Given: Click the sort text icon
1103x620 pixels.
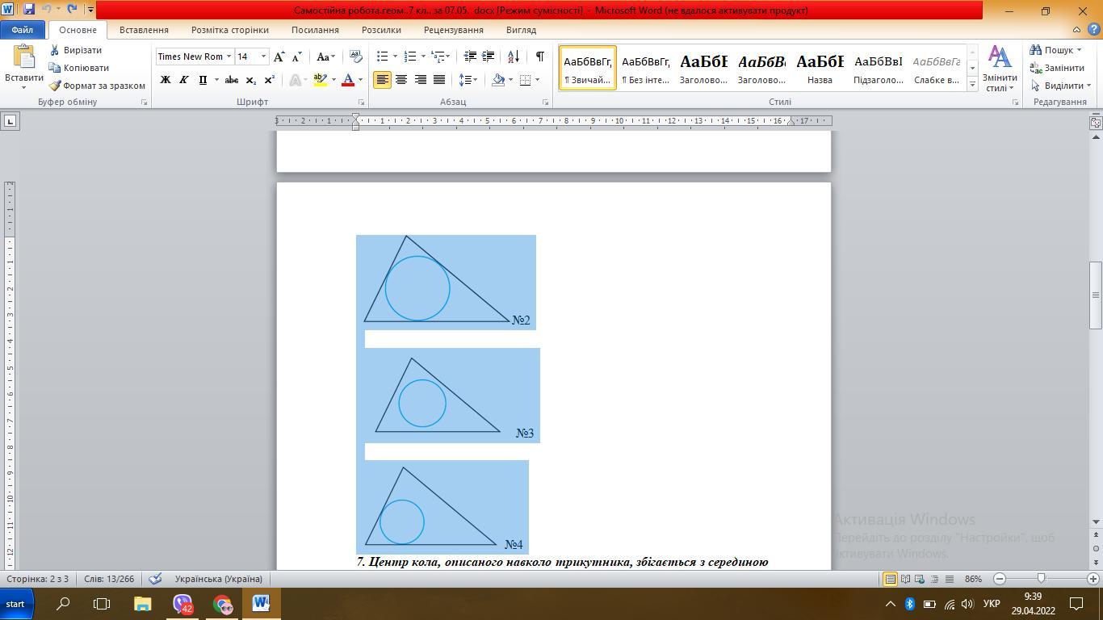Looking at the screenshot, I should point(514,57).
